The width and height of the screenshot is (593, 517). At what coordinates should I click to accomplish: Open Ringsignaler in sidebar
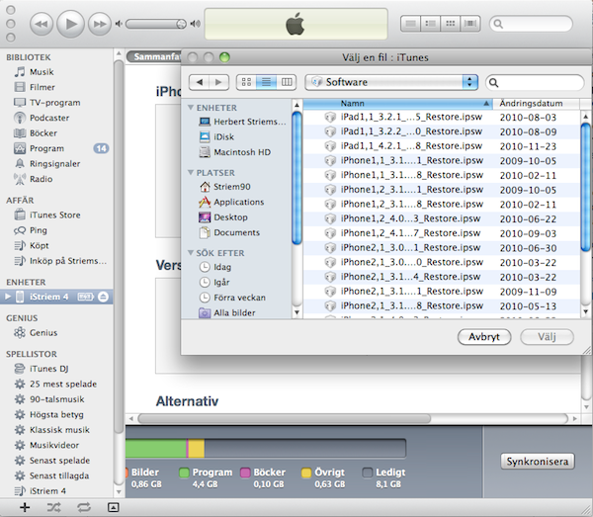click(56, 164)
